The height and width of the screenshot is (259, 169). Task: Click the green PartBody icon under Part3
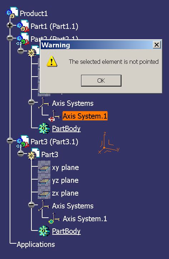pyautogui.click(x=44, y=231)
